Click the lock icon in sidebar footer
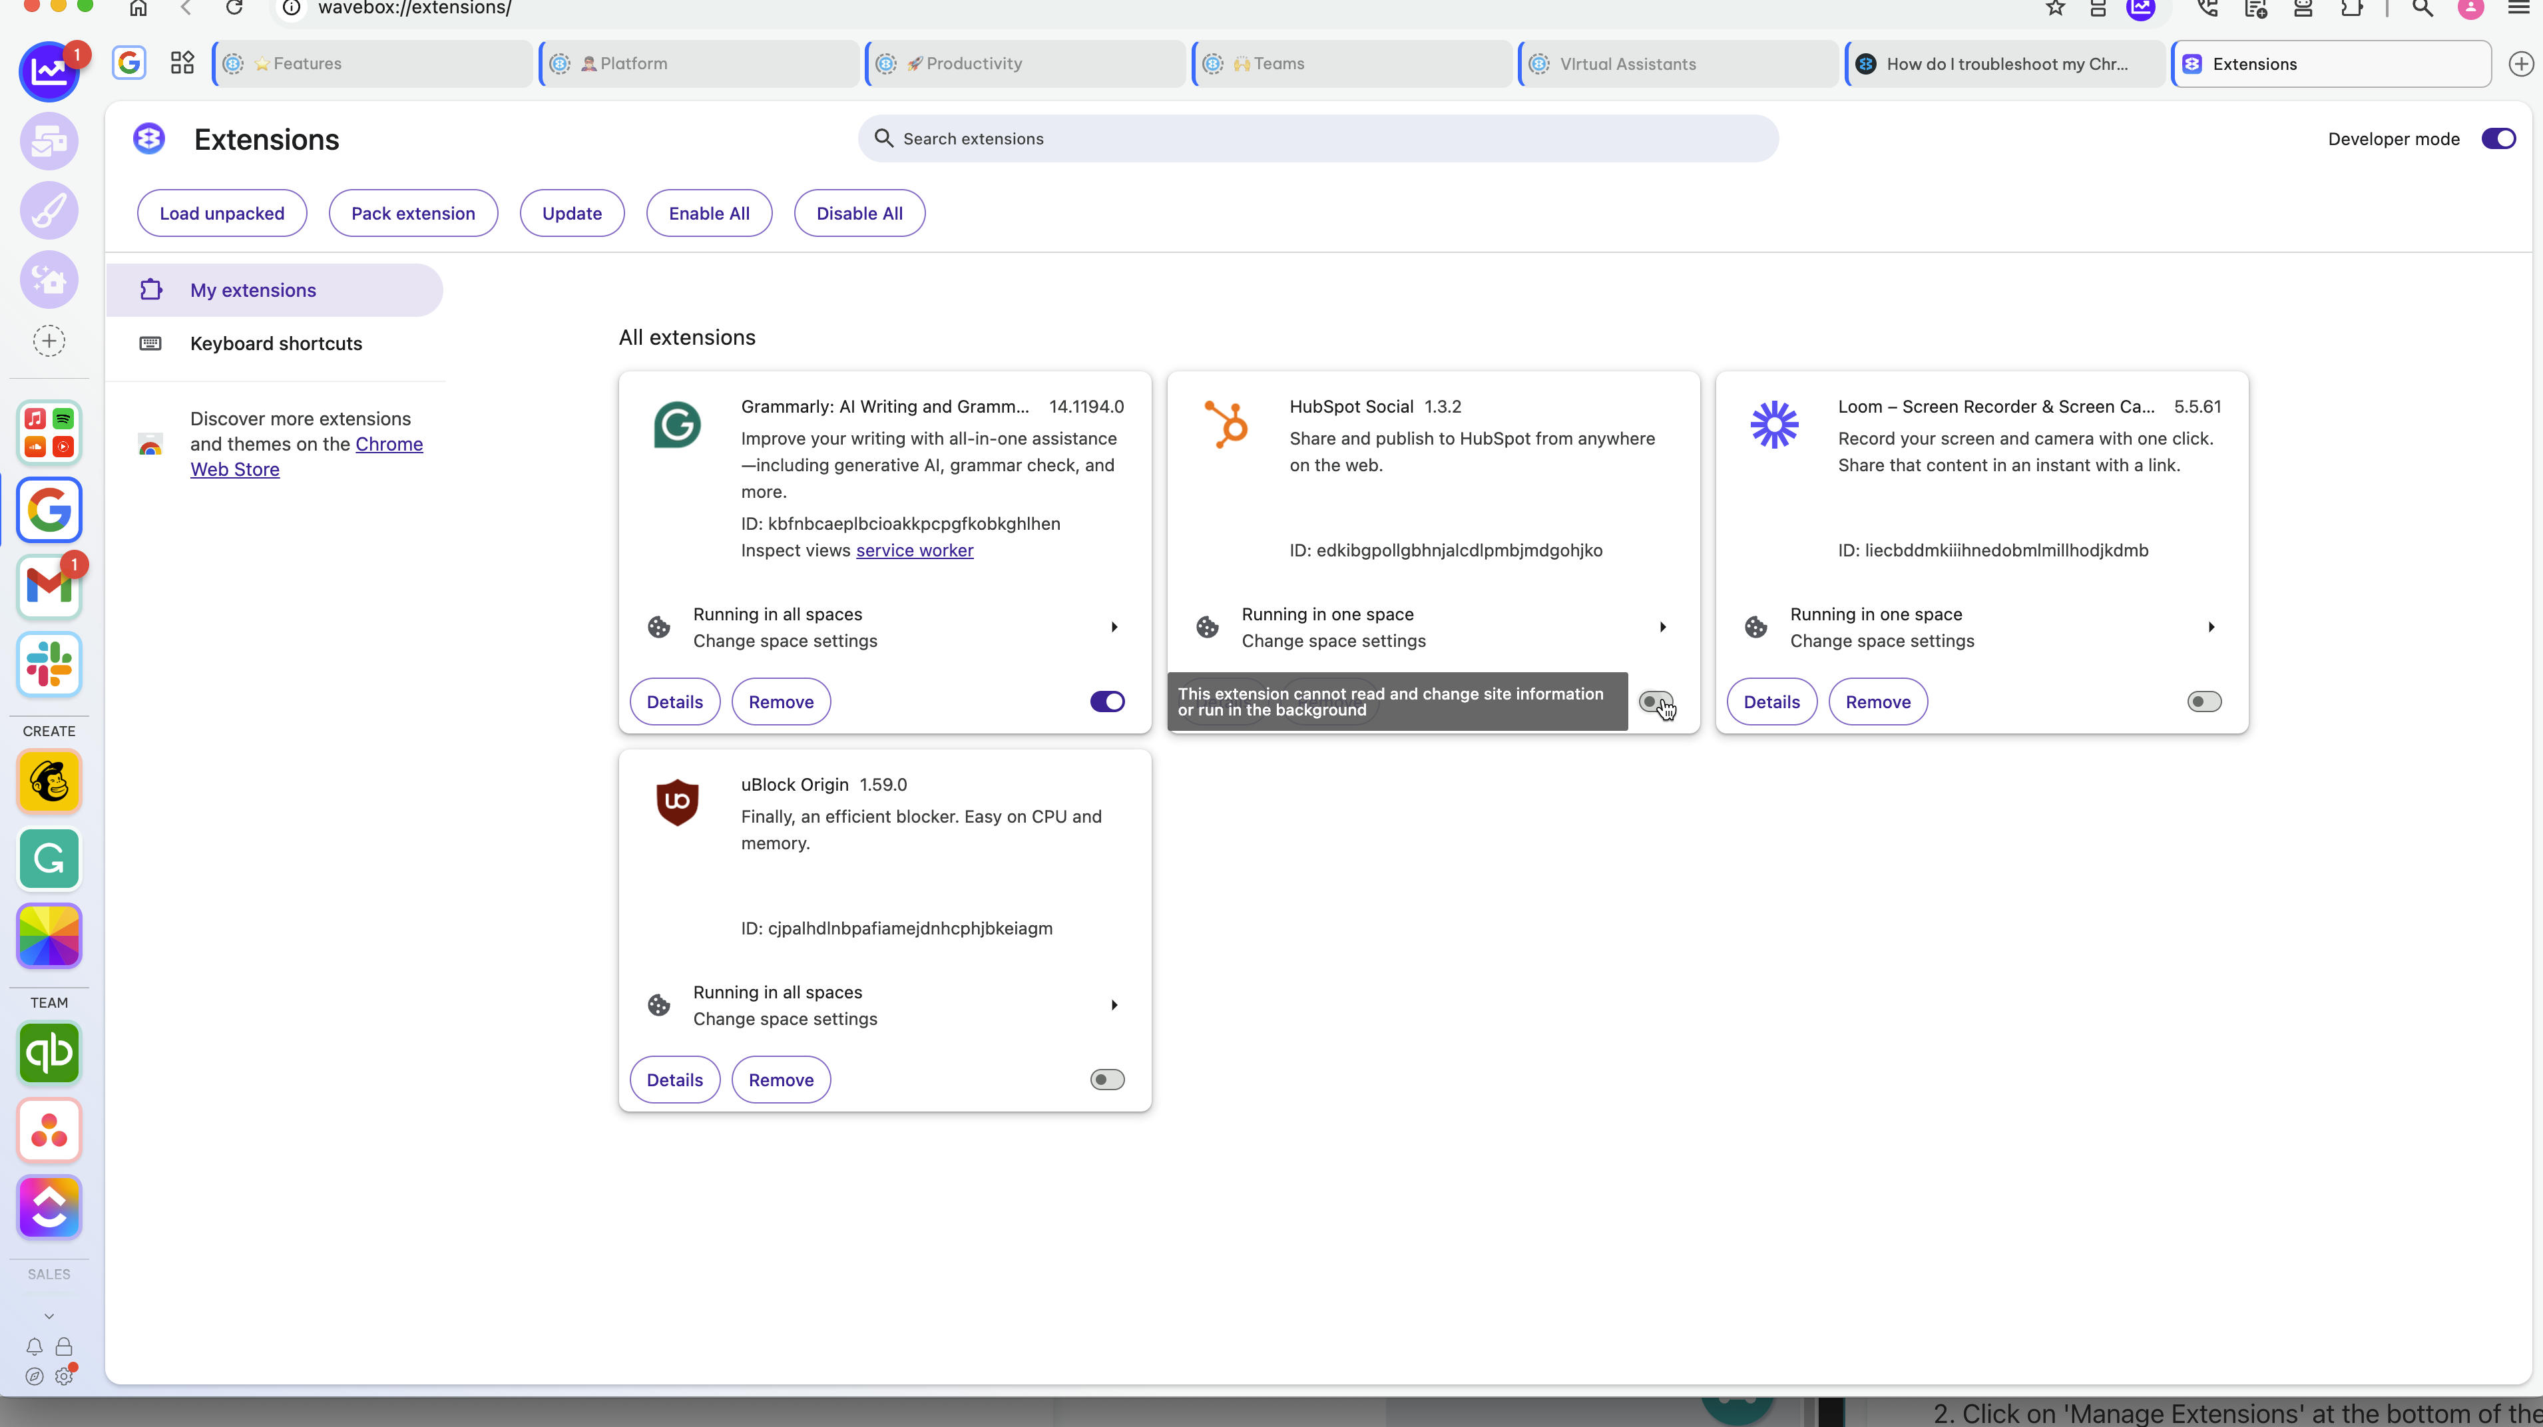The height and width of the screenshot is (1427, 2543). [x=64, y=1347]
